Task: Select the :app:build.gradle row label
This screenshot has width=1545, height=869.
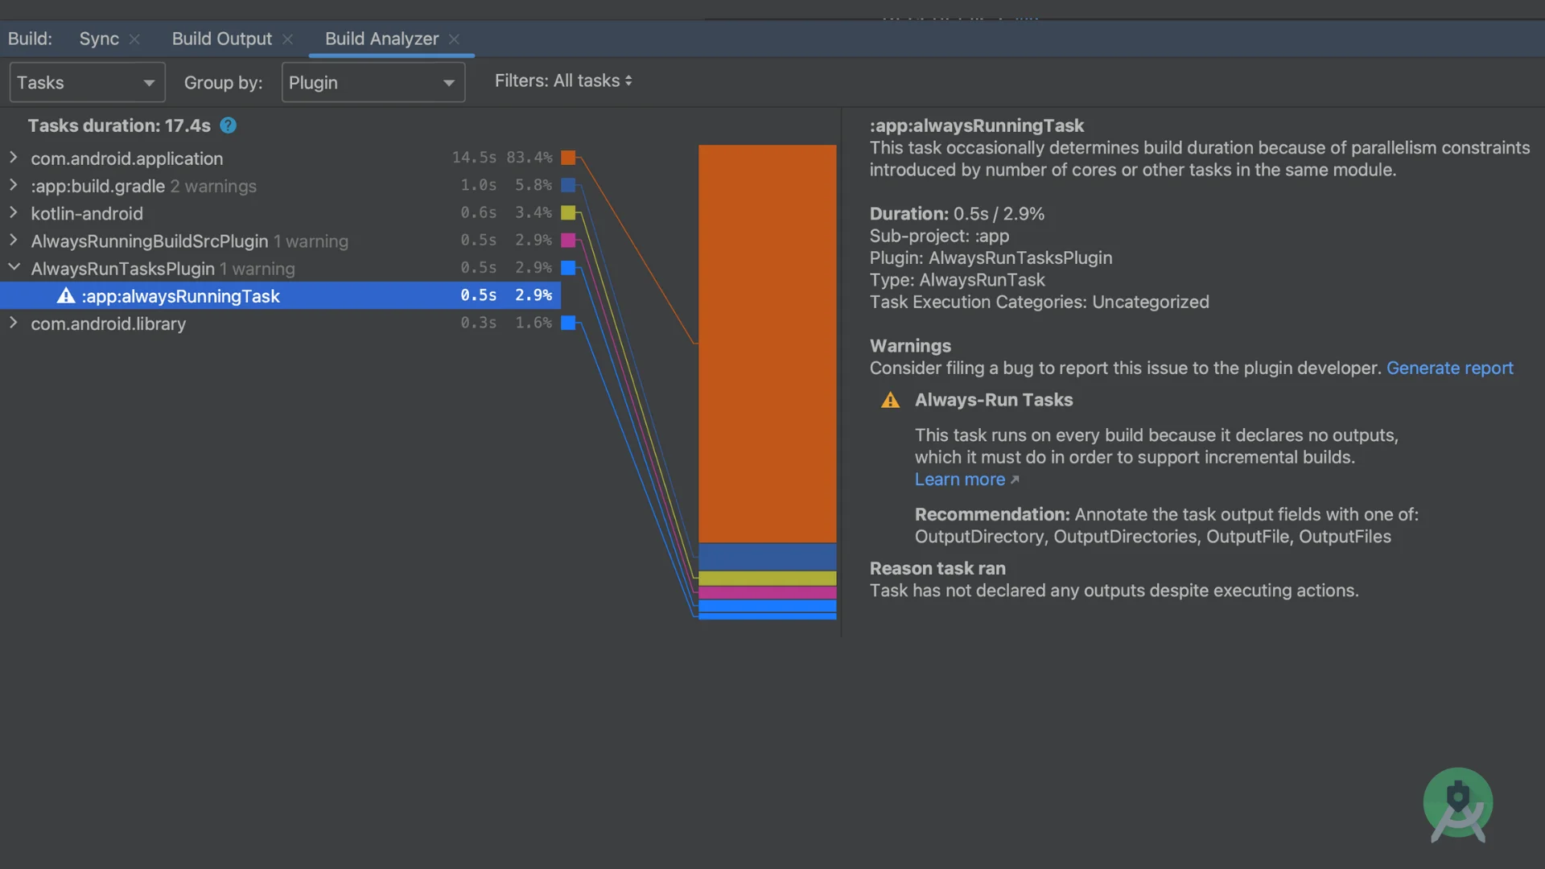Action: coord(98,186)
